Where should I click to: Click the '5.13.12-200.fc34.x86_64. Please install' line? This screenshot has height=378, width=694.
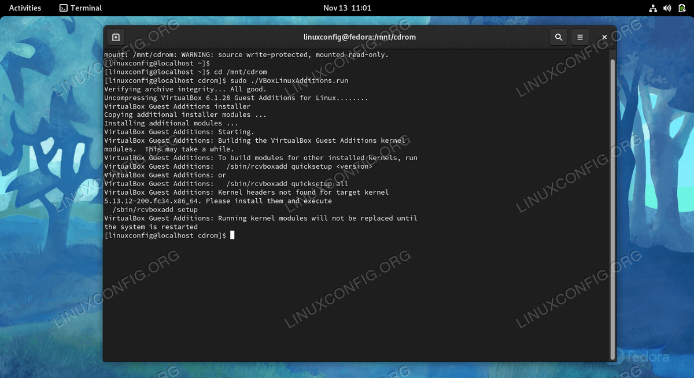point(218,202)
